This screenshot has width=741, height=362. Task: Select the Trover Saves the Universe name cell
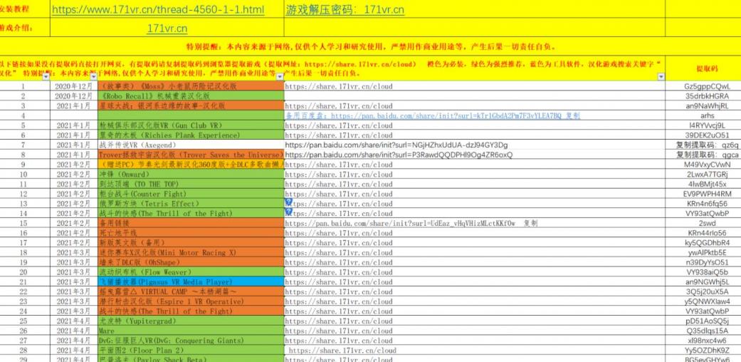tap(191, 155)
